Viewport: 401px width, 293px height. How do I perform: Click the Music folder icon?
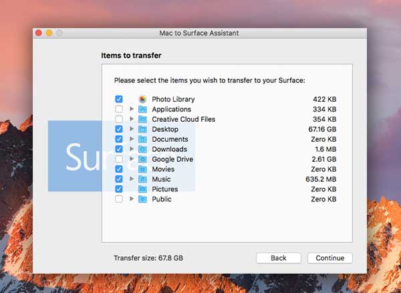coord(142,179)
